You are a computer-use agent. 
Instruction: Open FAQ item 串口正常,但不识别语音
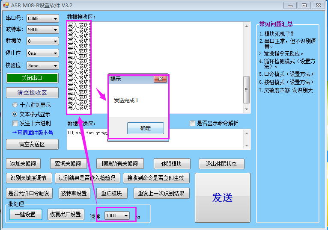(290, 44)
